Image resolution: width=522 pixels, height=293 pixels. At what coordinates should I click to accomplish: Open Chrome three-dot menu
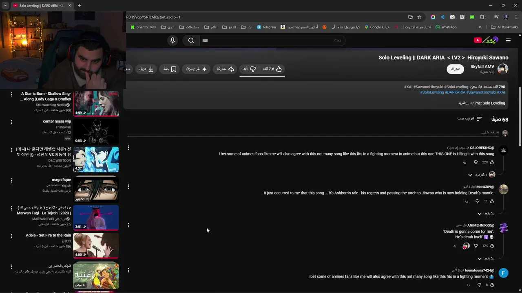[515, 17]
